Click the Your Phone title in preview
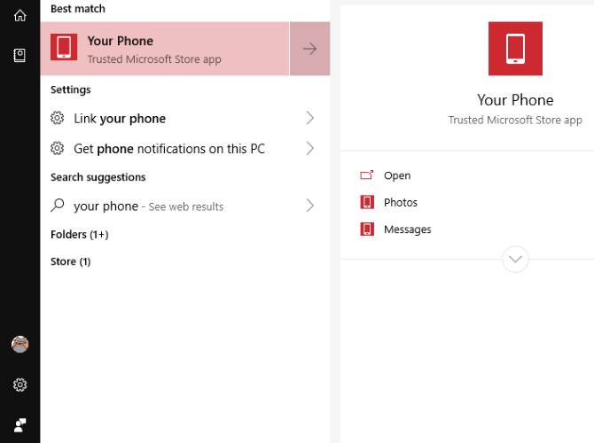Image resolution: width=594 pixels, height=443 pixels. [515, 100]
